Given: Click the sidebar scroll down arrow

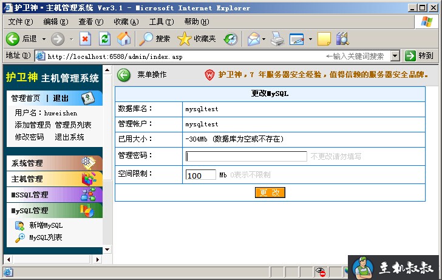Looking at the screenshot, I should pyautogui.click(x=107, y=249).
